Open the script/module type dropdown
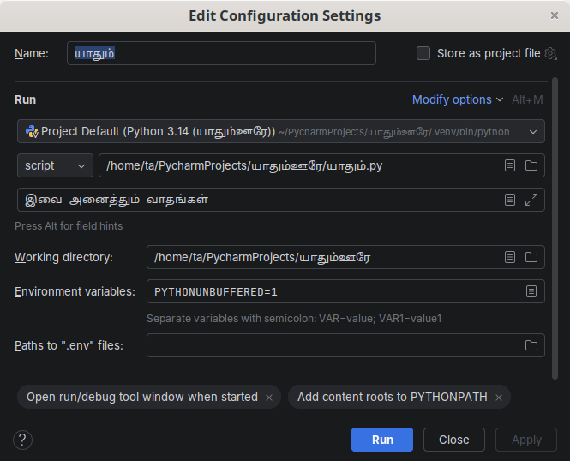Viewport: 570px width, 461px height. tap(55, 165)
